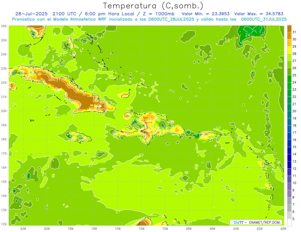Click the 21N latitude axis label
The width and height of the screenshot is (301, 232).
(x=4, y=97)
